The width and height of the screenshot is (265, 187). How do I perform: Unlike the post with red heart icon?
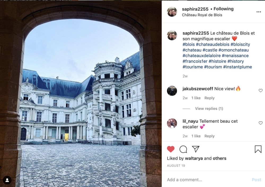tap(171, 149)
